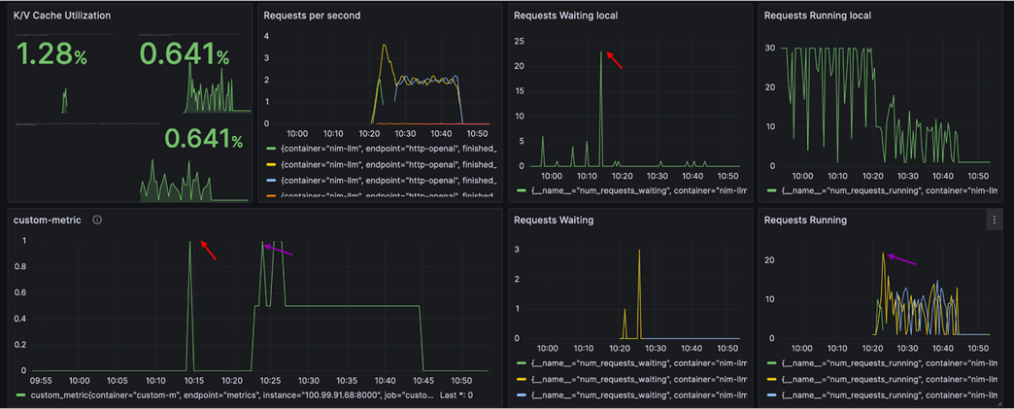Click blue legend swatch in Requests per second
Image resolution: width=1014 pixels, height=409 pixels.
(x=271, y=181)
